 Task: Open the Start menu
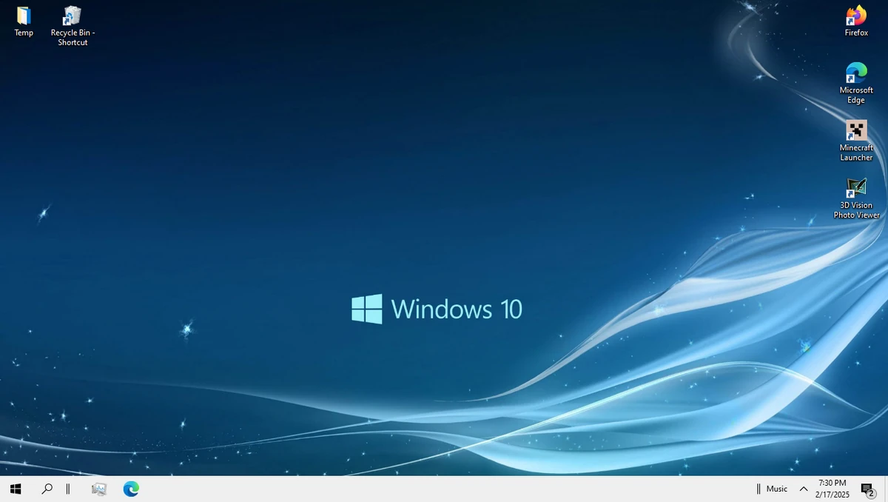(x=16, y=489)
